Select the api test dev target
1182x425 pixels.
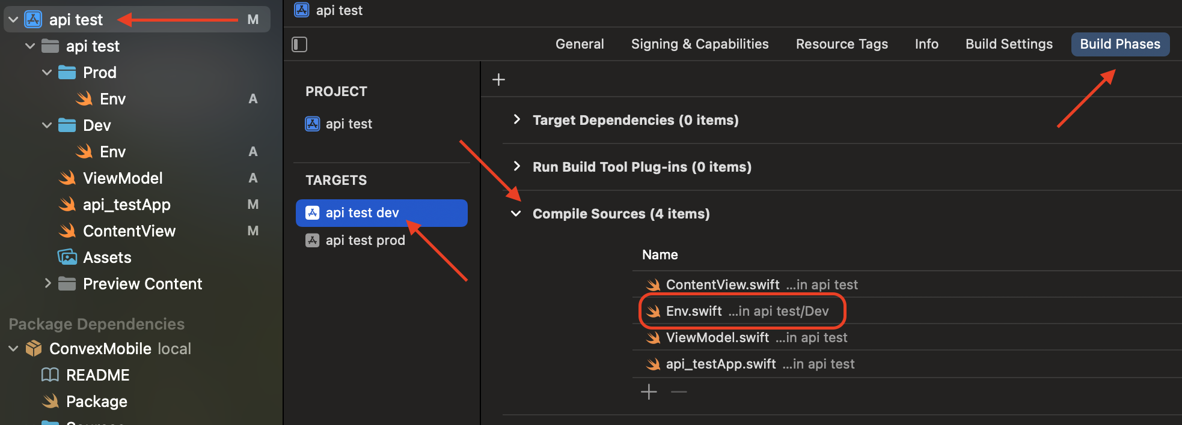click(x=382, y=213)
